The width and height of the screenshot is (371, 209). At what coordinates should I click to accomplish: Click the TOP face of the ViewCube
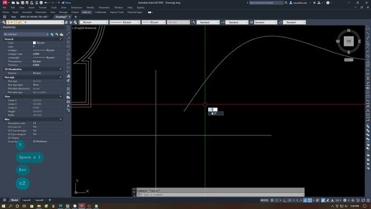pyautogui.click(x=348, y=41)
